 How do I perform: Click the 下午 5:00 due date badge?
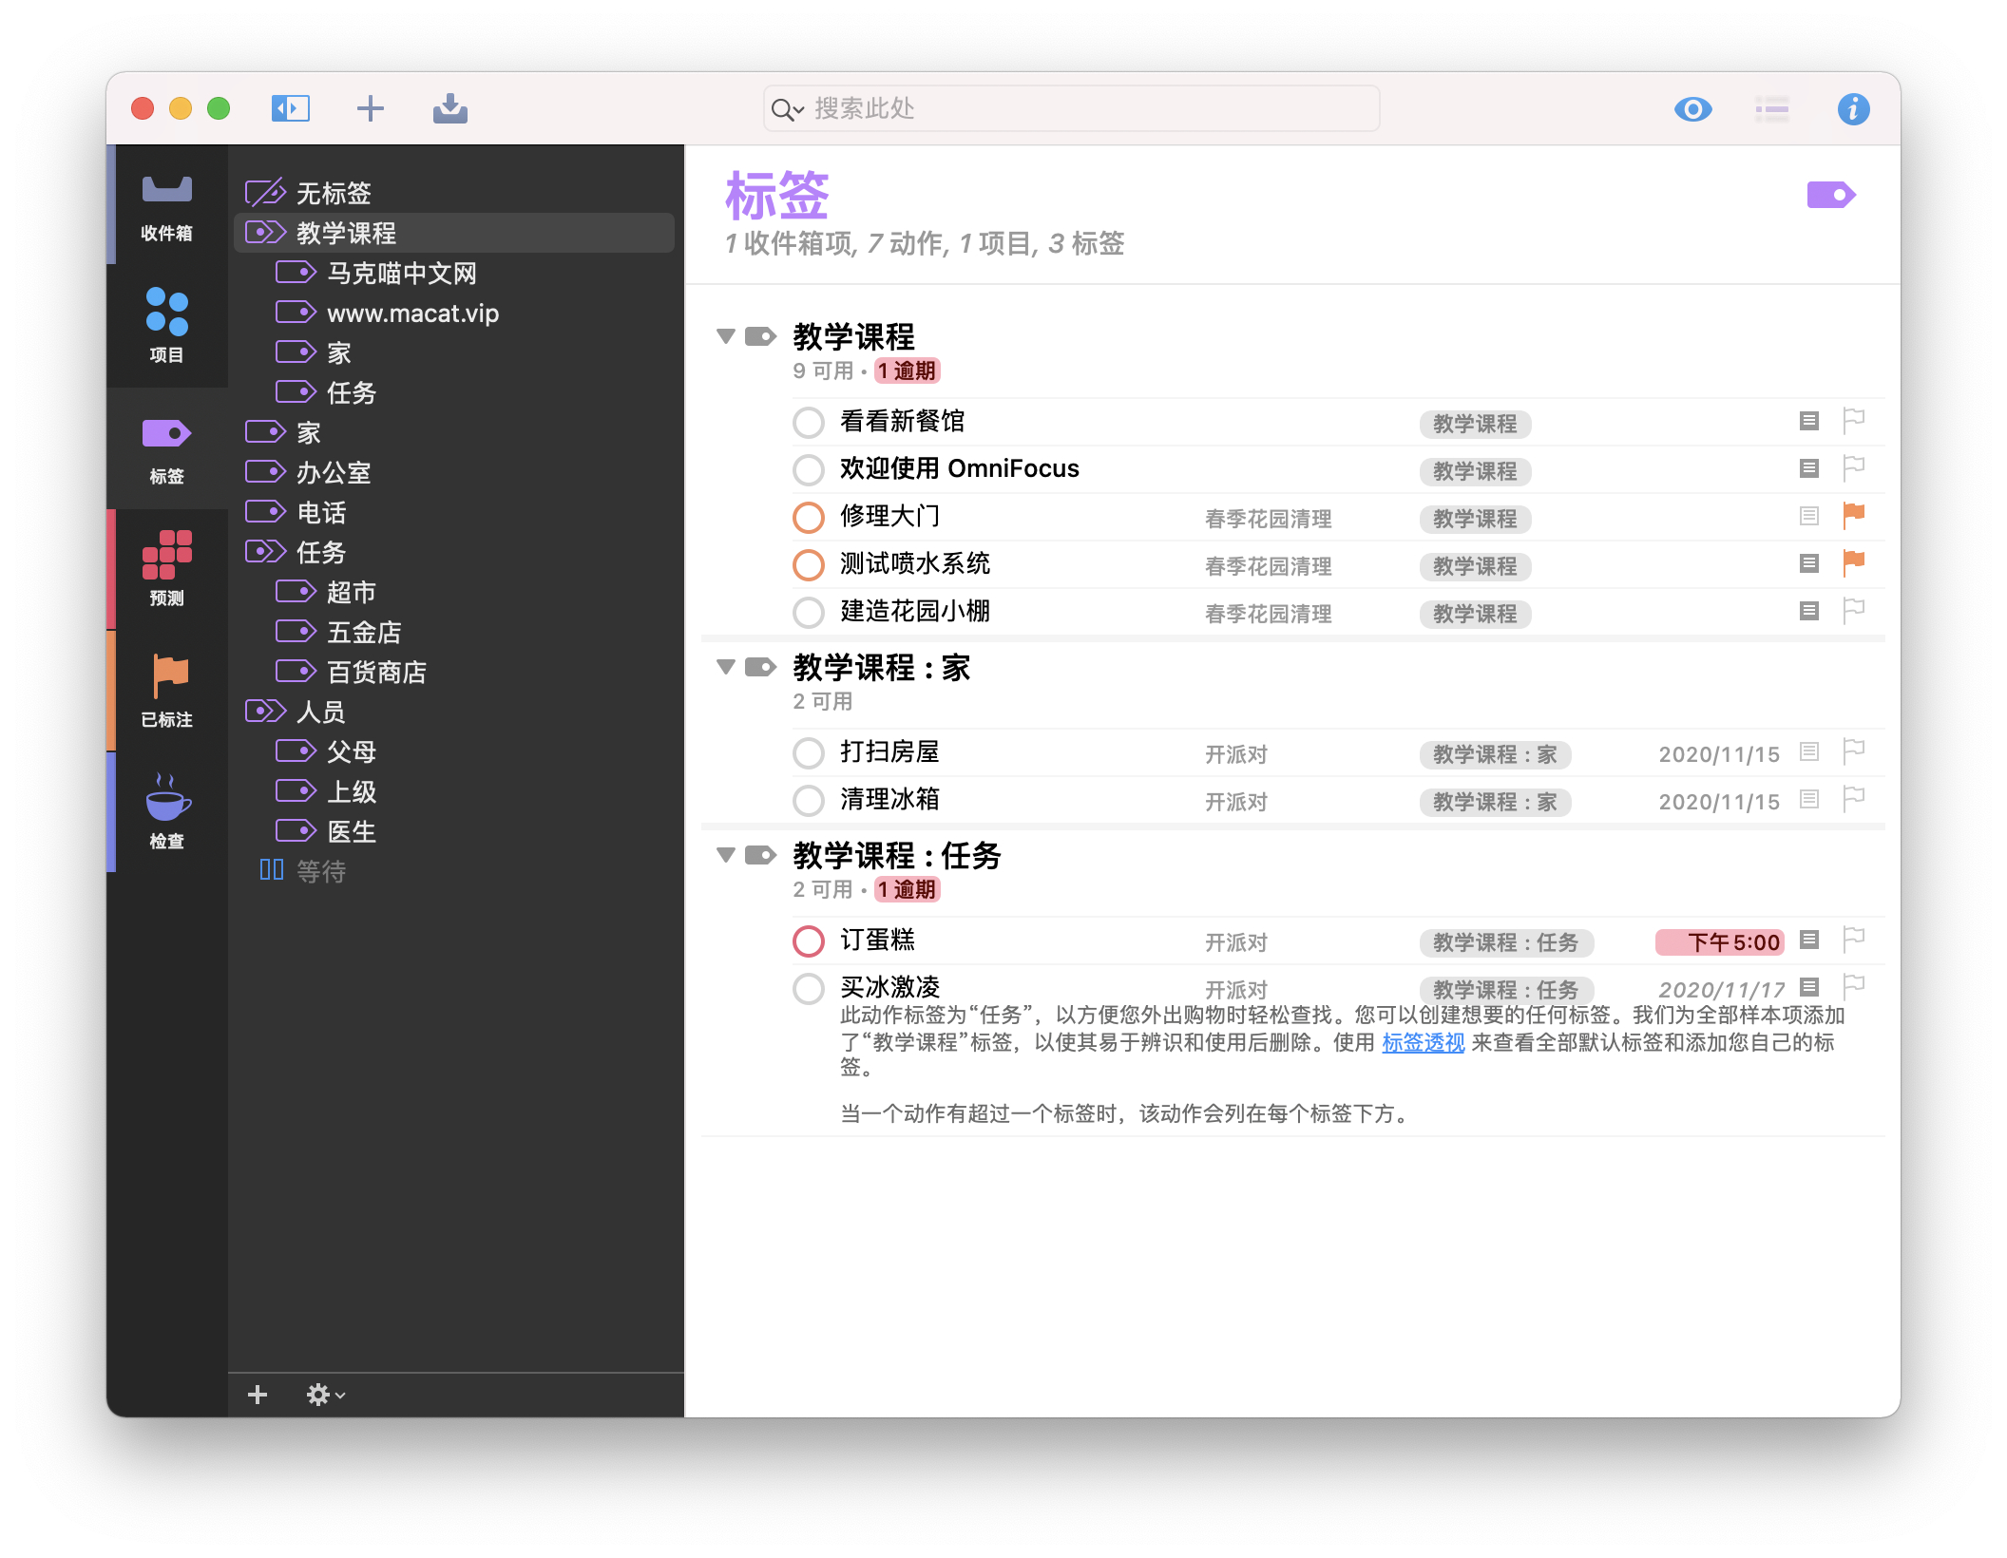tap(1719, 942)
